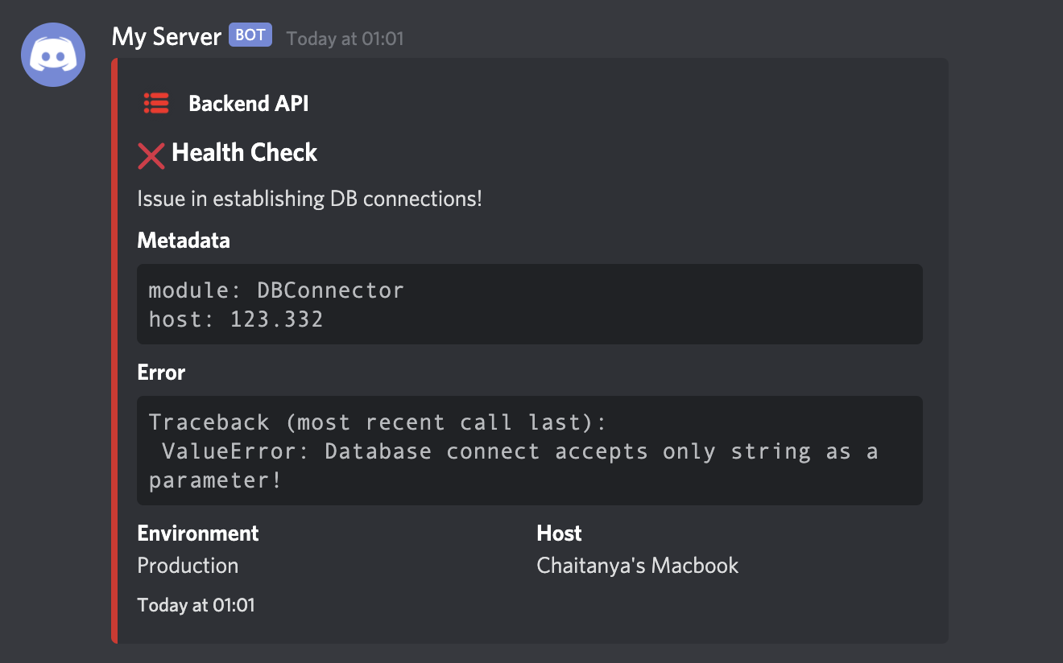Click the Health Check embed title

(x=245, y=153)
